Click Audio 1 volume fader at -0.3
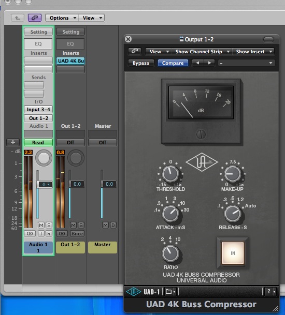Screen dimensions: 285x315 point(45,184)
